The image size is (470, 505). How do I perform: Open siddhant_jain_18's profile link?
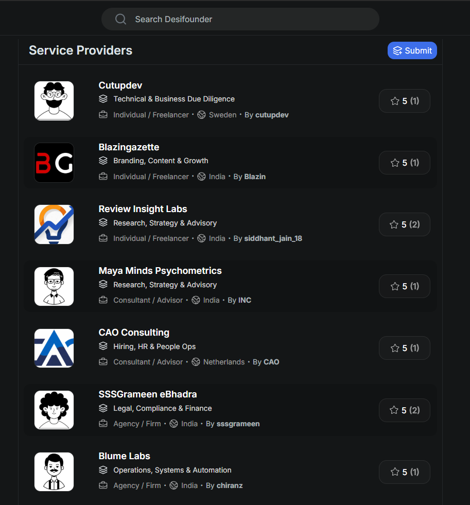pyautogui.click(x=273, y=238)
